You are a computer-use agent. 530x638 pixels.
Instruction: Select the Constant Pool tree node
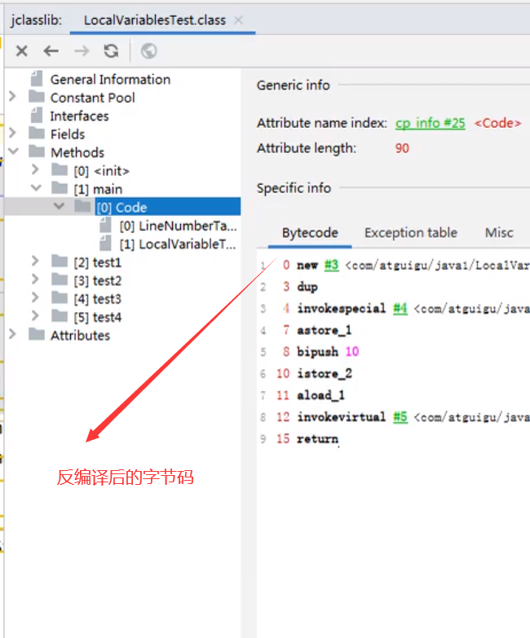click(x=92, y=98)
